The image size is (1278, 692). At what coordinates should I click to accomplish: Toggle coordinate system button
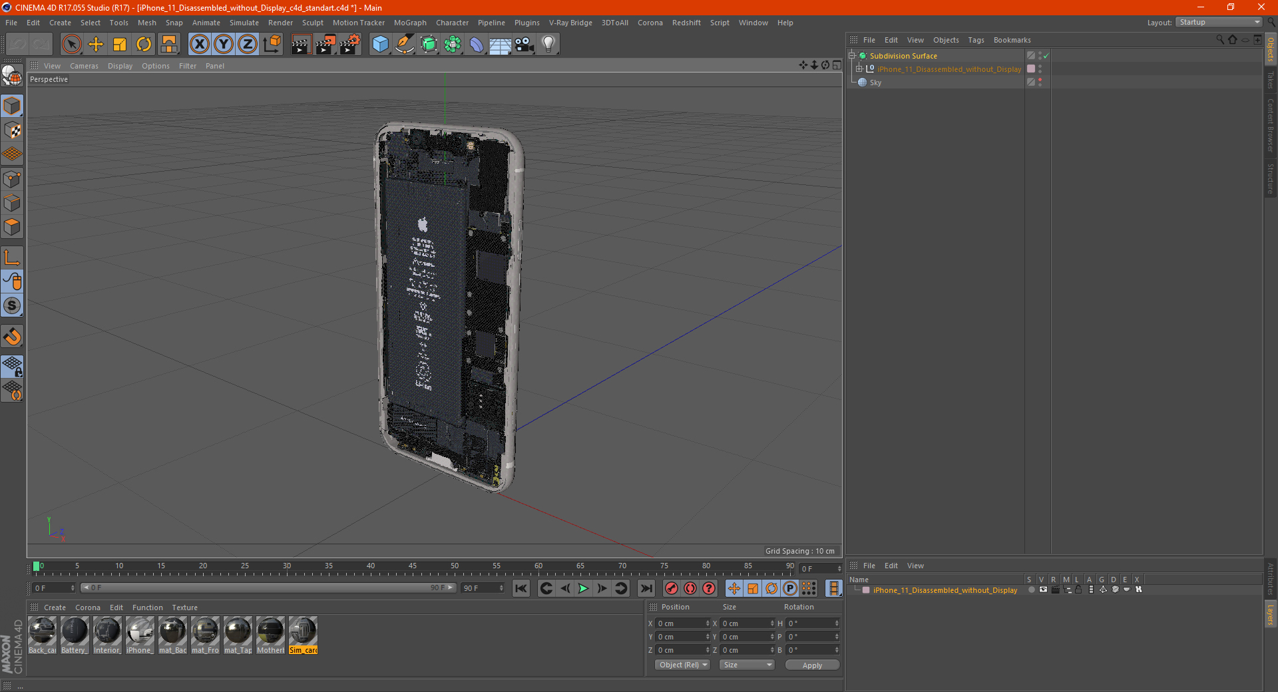click(x=272, y=45)
